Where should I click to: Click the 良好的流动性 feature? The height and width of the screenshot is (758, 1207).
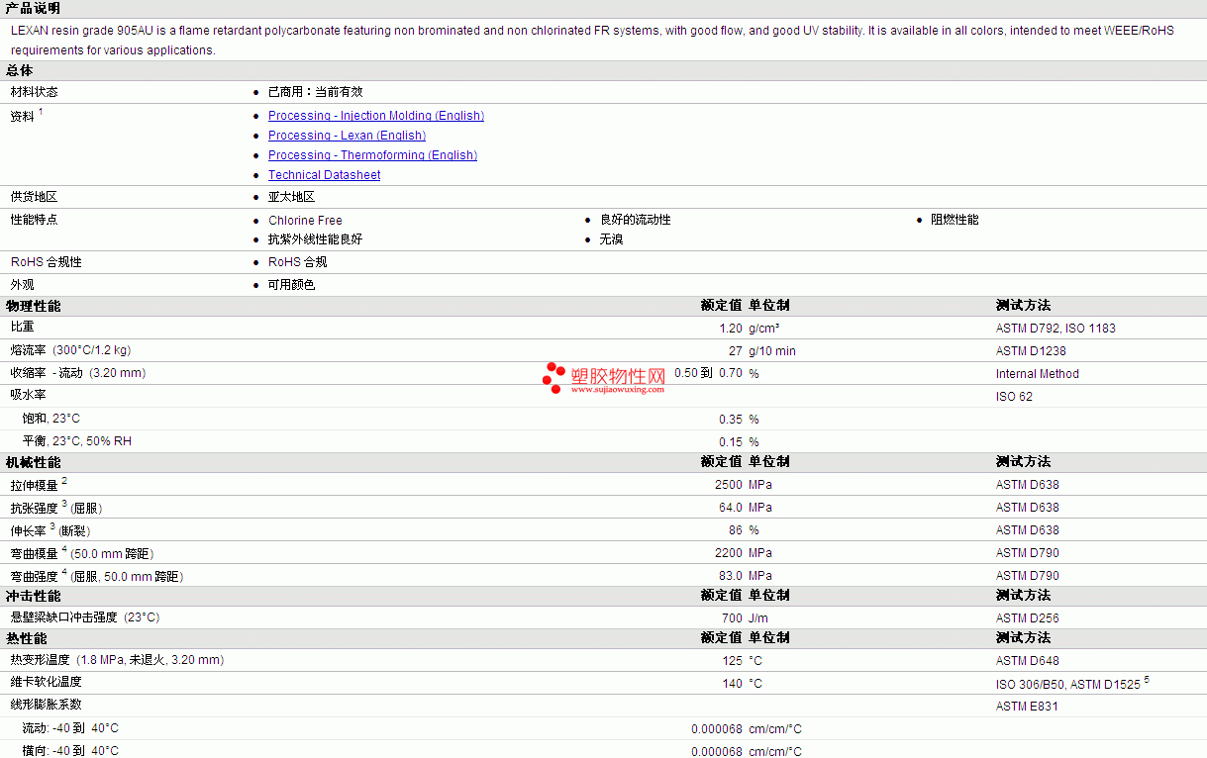click(x=636, y=220)
